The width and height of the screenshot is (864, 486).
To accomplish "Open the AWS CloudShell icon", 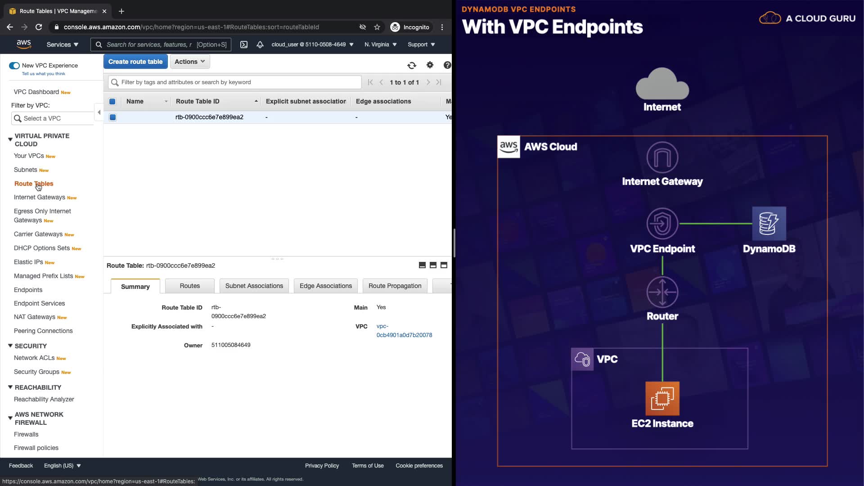I will (244, 45).
